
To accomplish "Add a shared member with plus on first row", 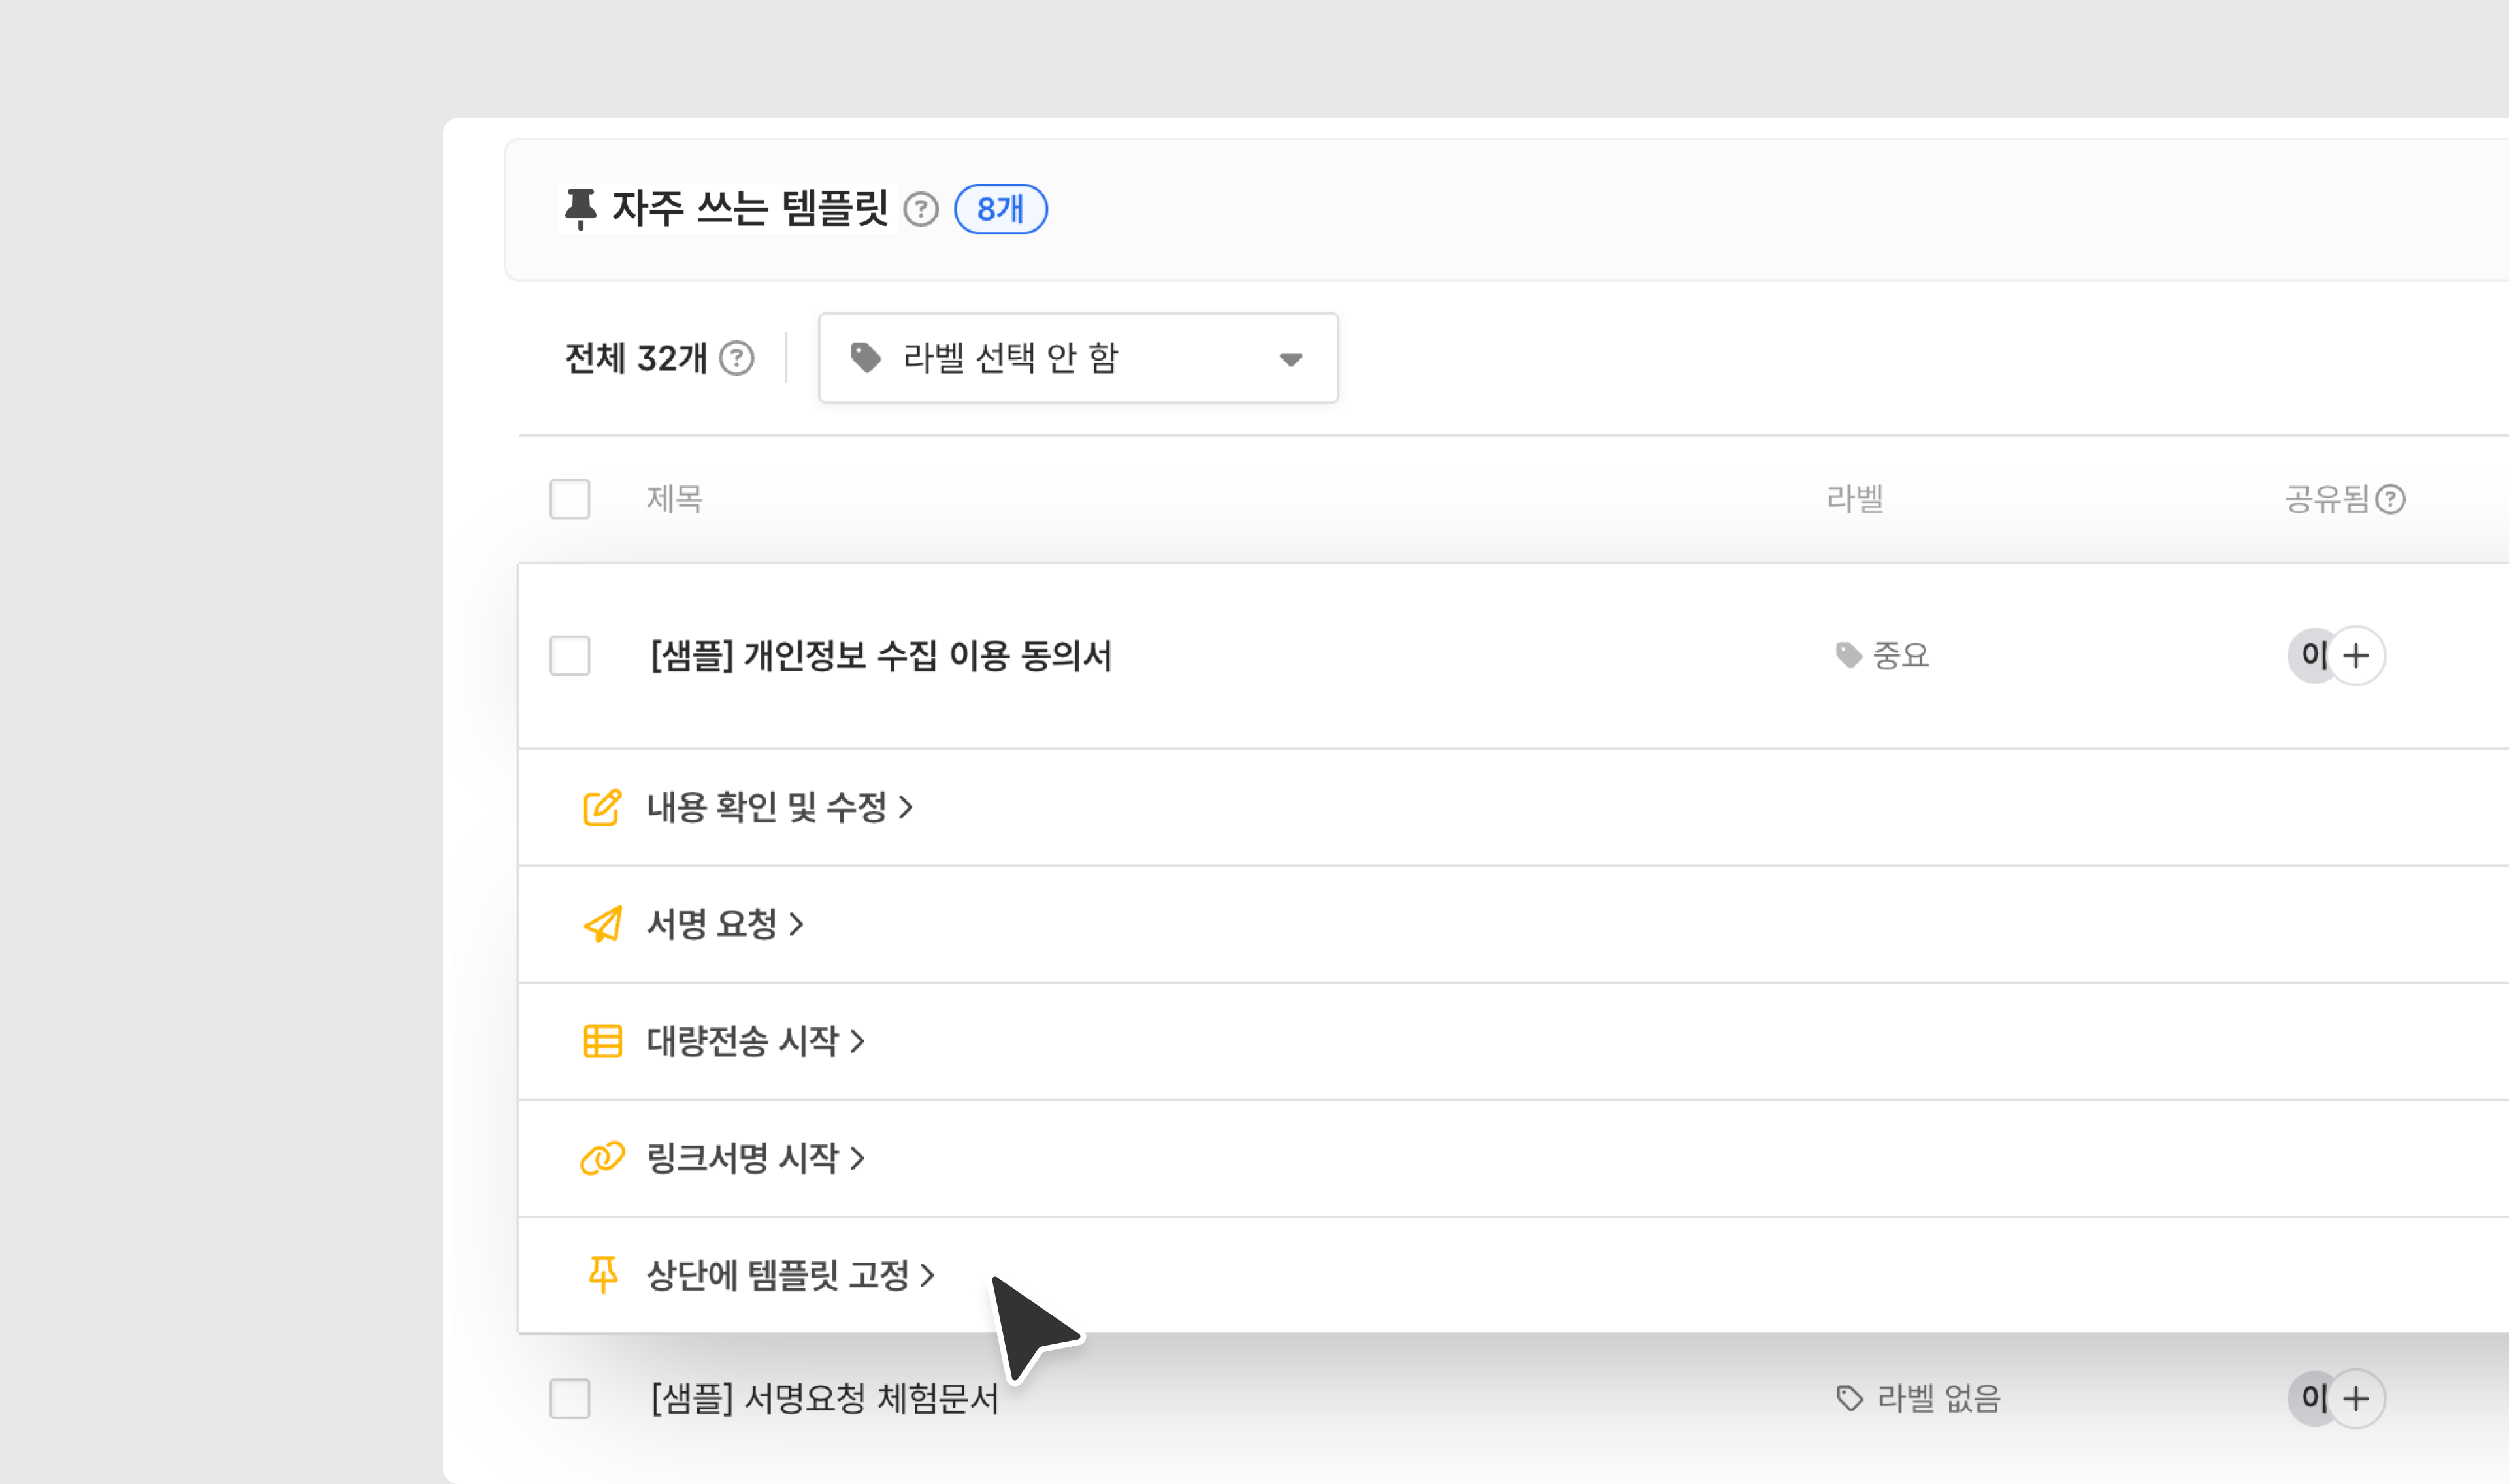I will 2356,656.
